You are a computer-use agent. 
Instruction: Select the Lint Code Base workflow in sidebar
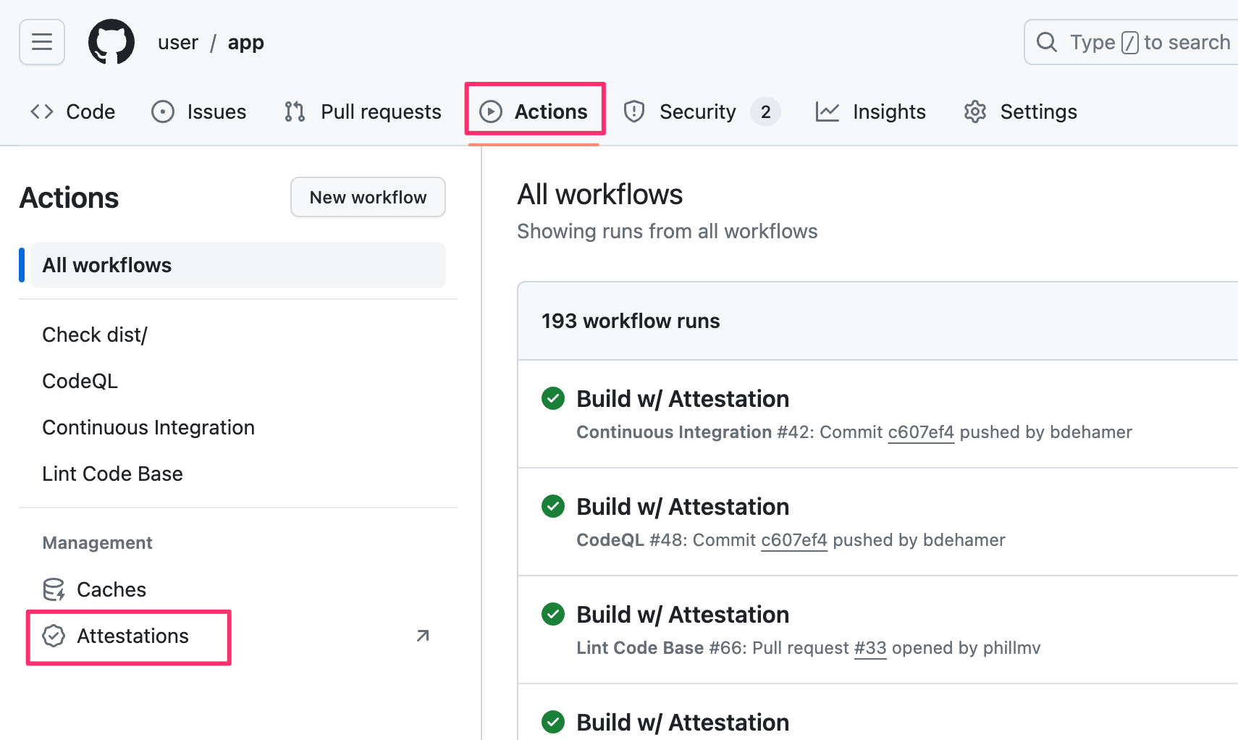click(112, 474)
